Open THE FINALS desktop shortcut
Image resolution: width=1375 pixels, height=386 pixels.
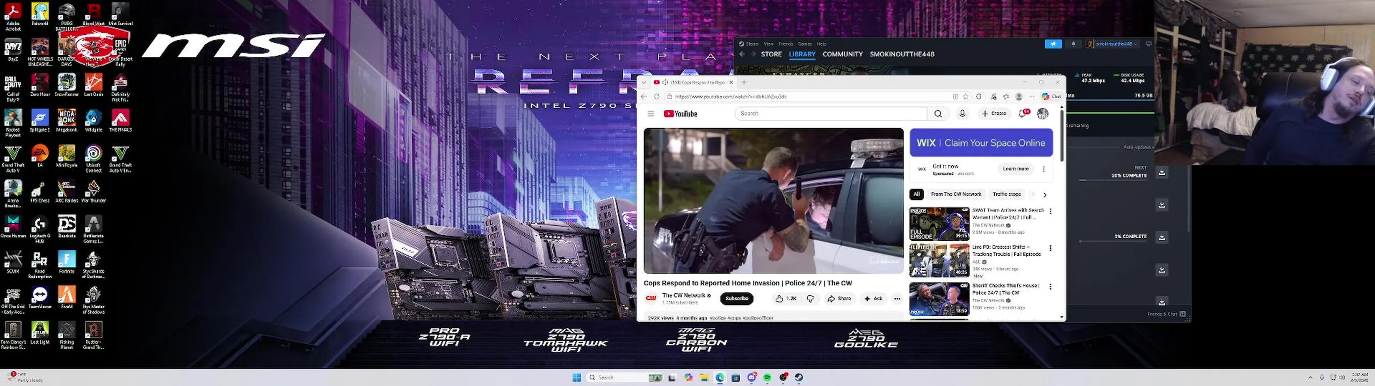[120, 121]
